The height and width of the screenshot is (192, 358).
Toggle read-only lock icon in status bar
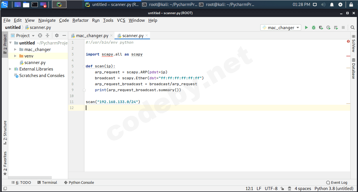click(282, 189)
